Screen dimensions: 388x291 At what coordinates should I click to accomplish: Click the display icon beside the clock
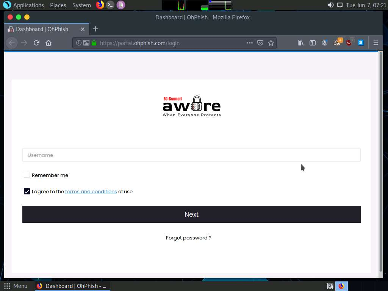click(340, 5)
